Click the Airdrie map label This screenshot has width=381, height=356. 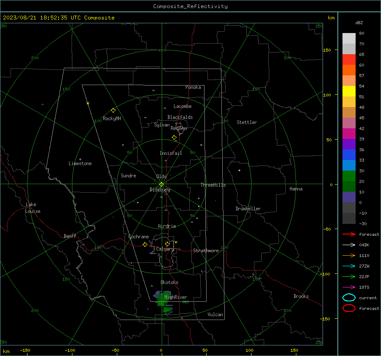tap(167, 226)
